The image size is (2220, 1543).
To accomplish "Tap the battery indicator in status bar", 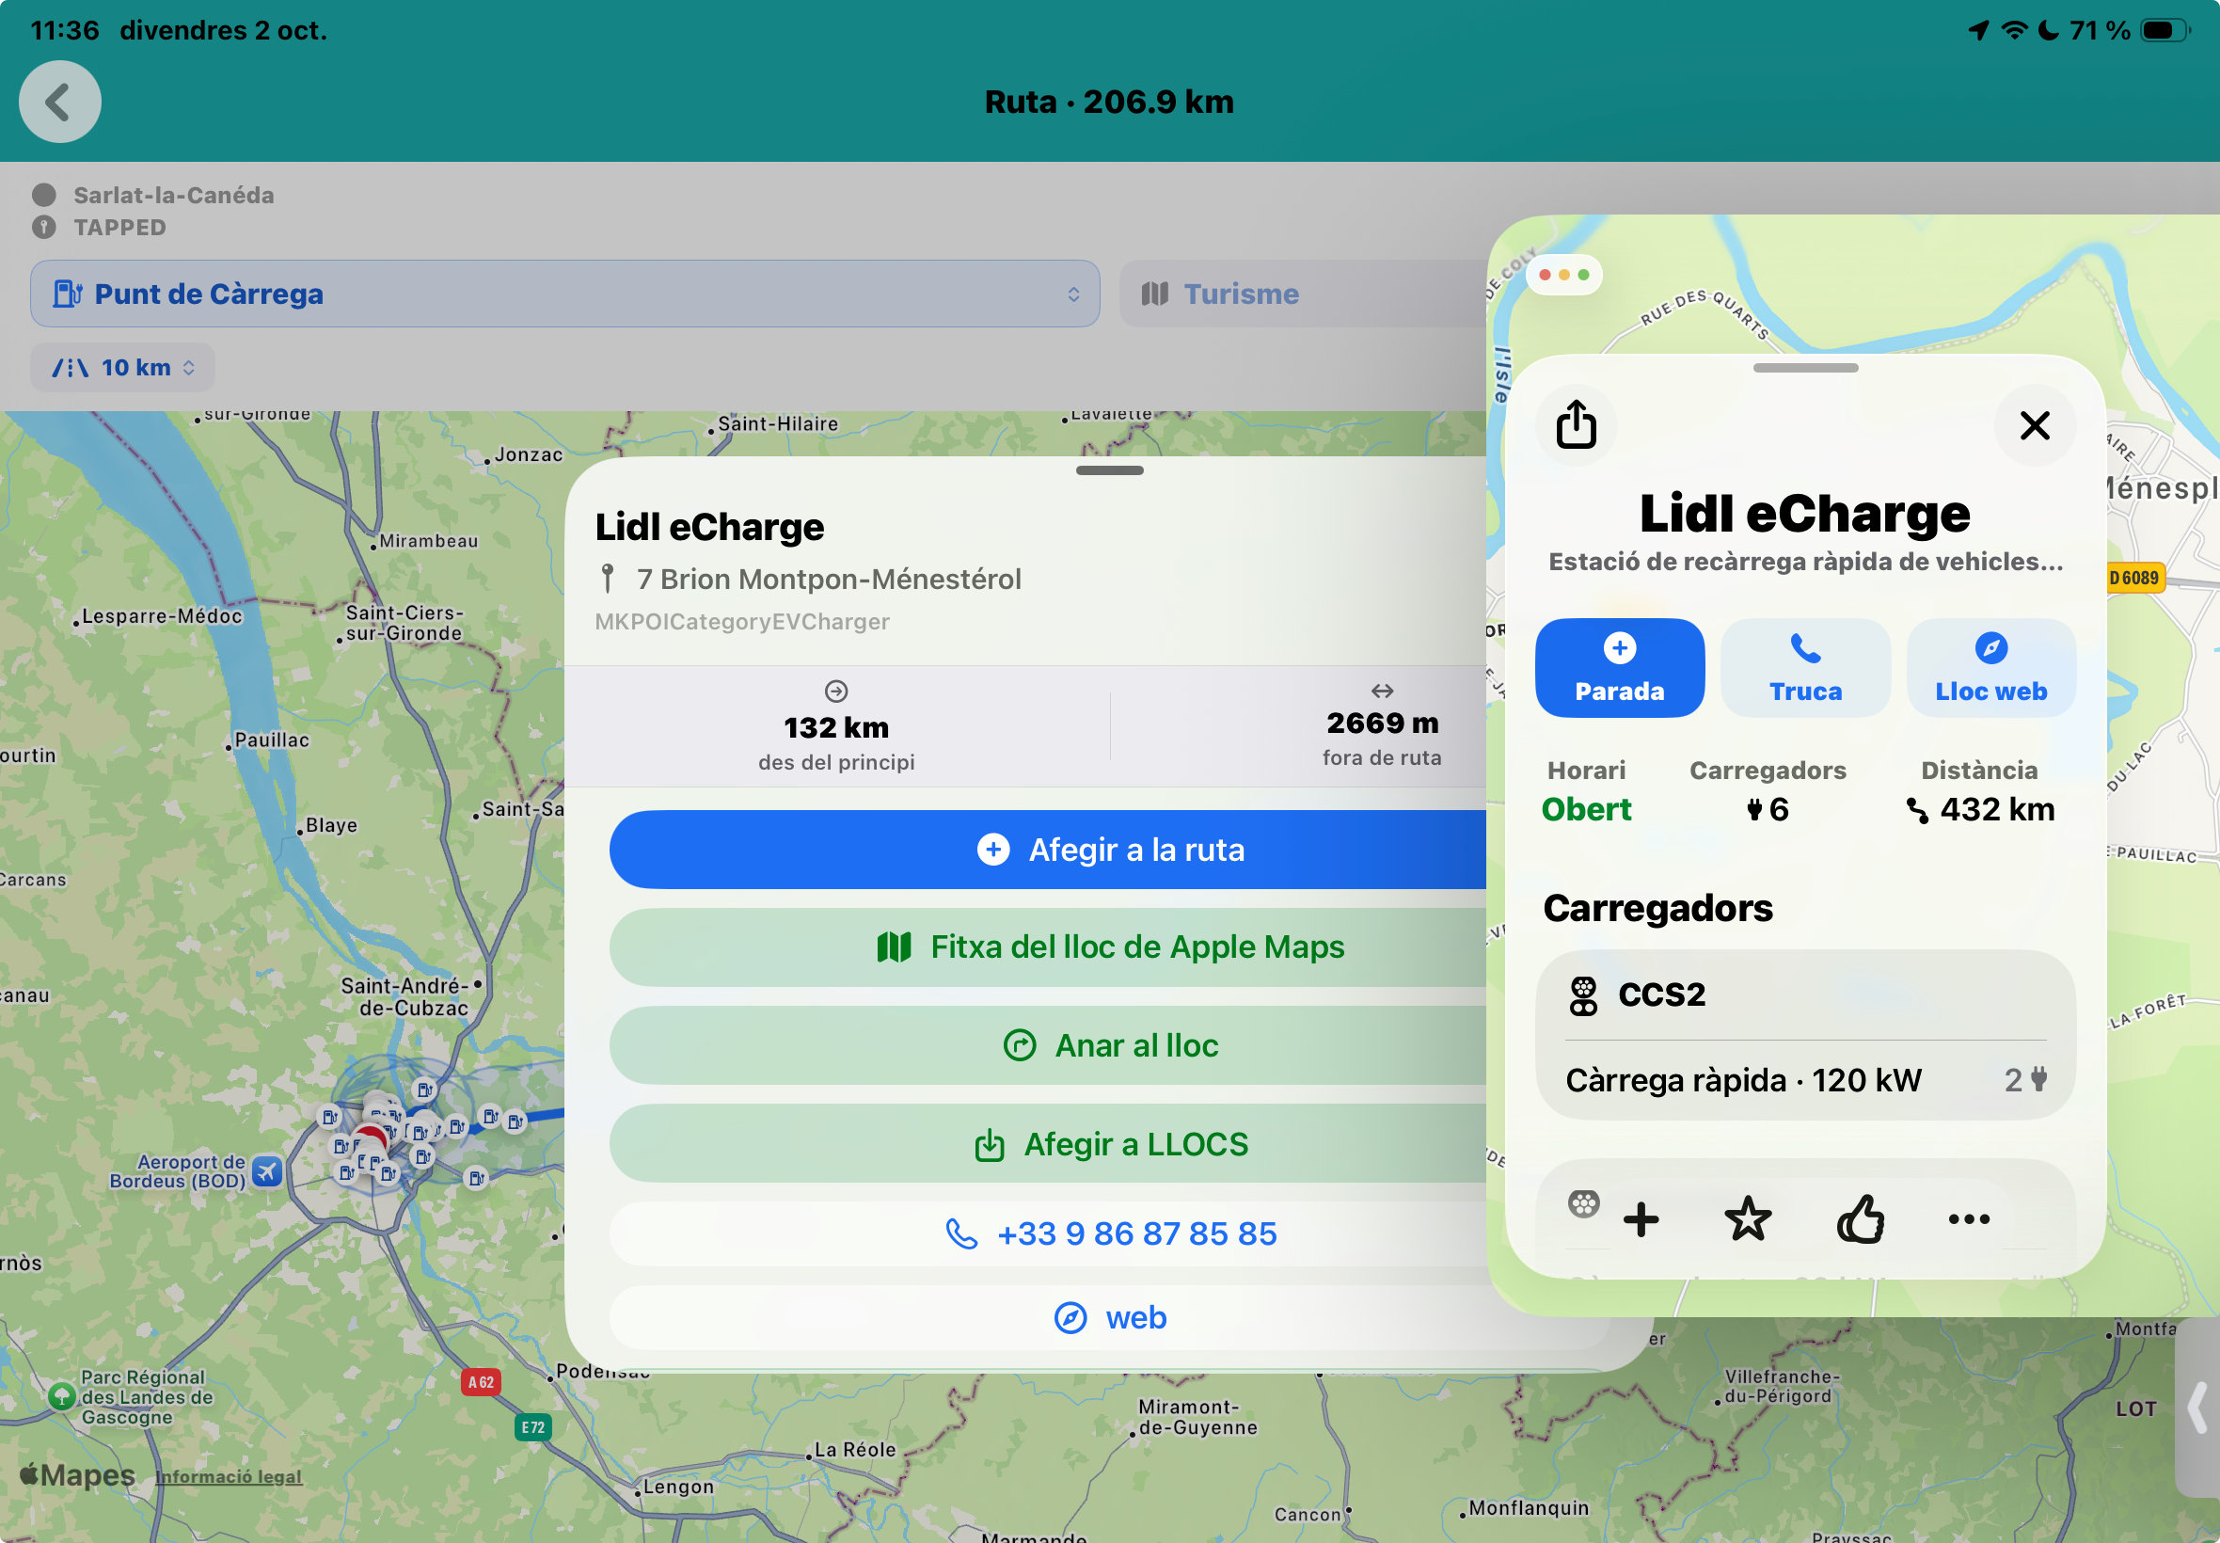I will (2164, 30).
